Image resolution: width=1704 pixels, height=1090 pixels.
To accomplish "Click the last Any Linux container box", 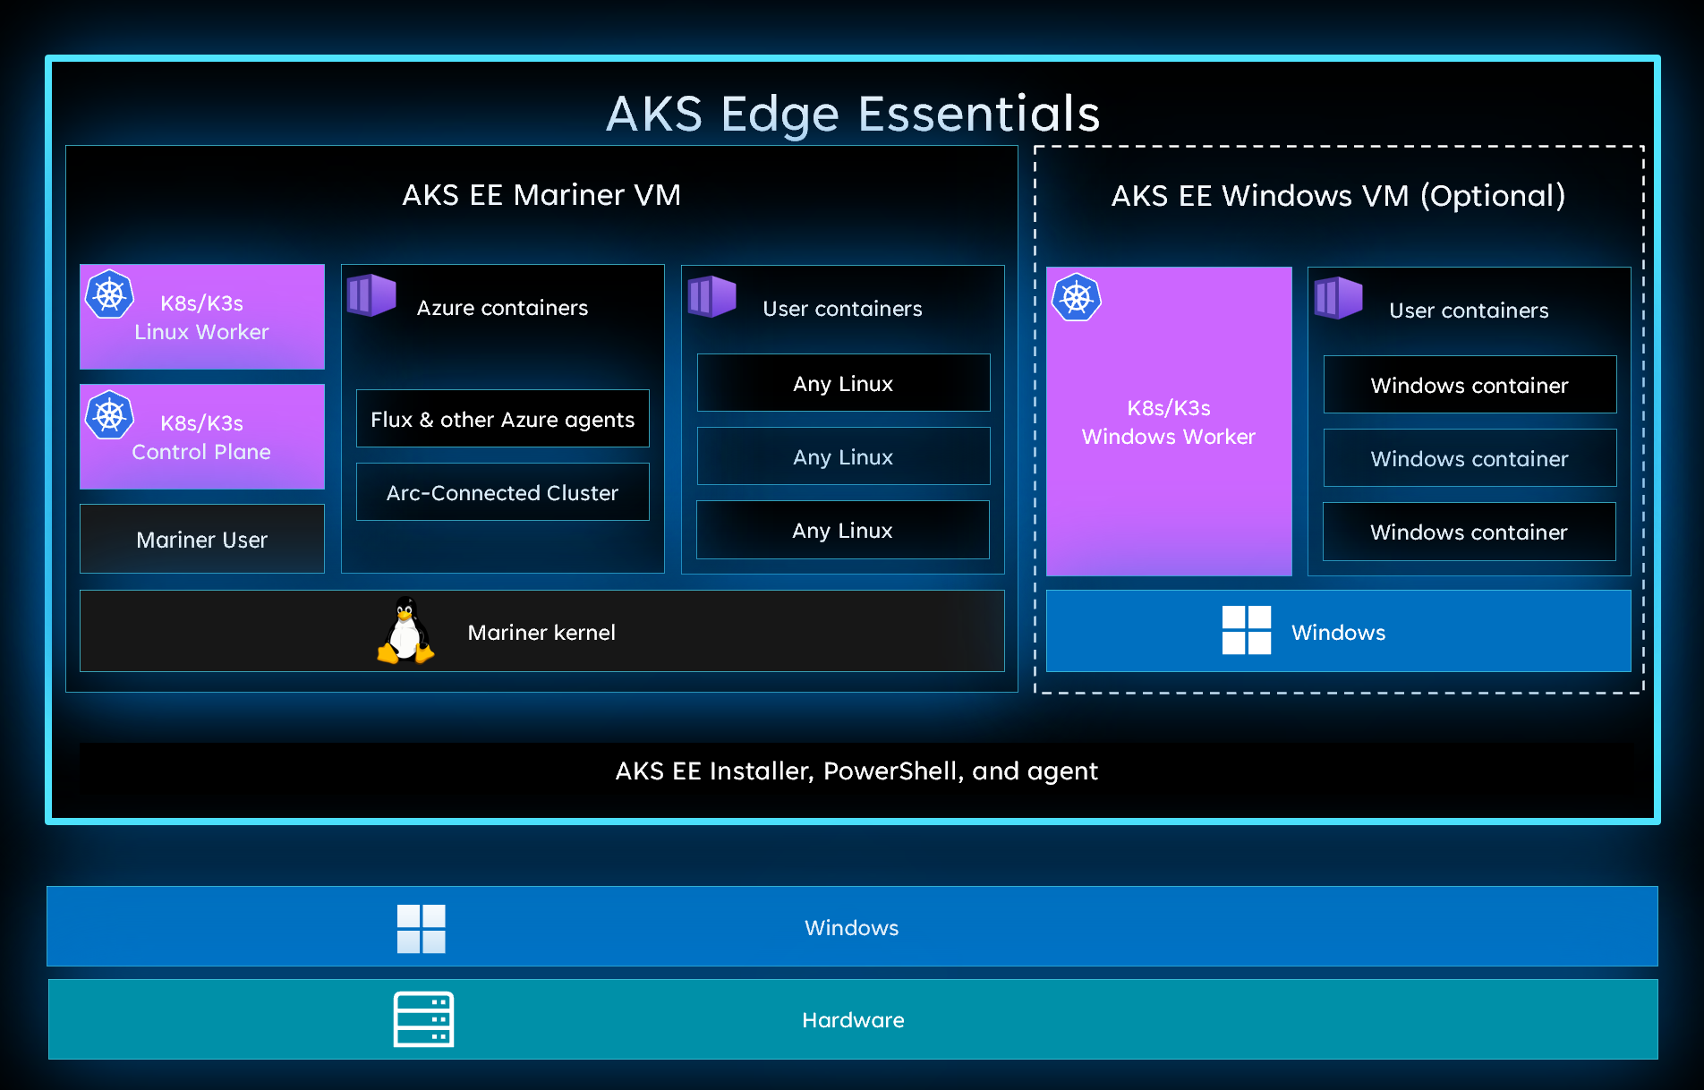I will pyautogui.click(x=842, y=530).
